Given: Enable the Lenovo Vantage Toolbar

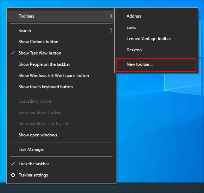Looking at the screenshot, I should point(157,39).
